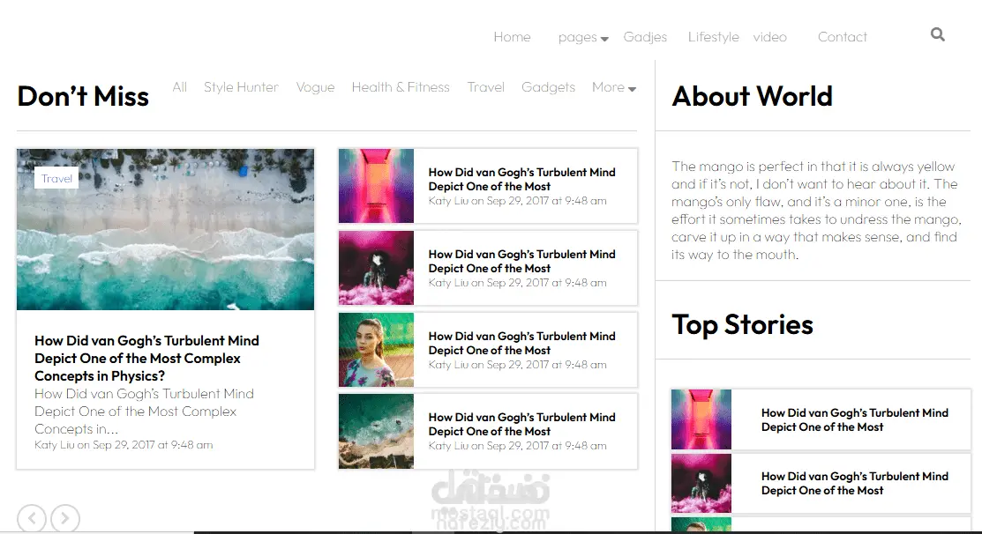This screenshot has width=982, height=534.
Task: Open pink smoke thumbnail in Top Stories
Action: click(701, 484)
